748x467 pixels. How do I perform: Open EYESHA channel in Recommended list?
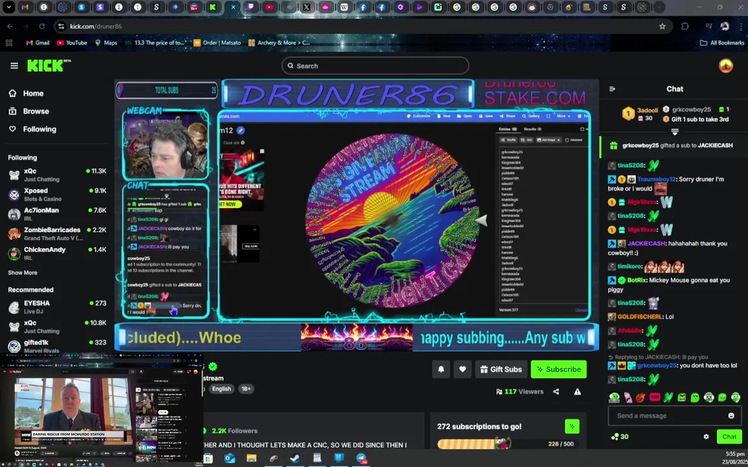[x=57, y=307]
